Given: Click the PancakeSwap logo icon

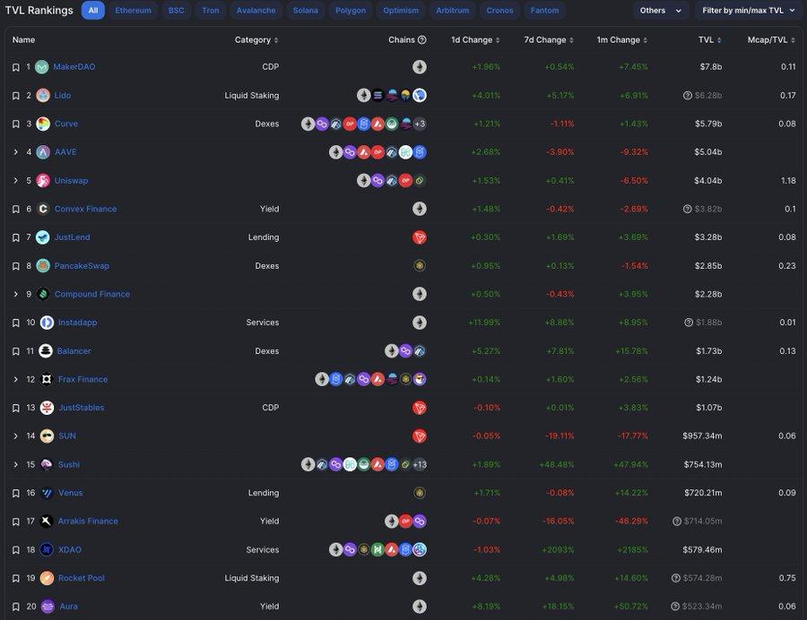Looking at the screenshot, I should coord(43,266).
